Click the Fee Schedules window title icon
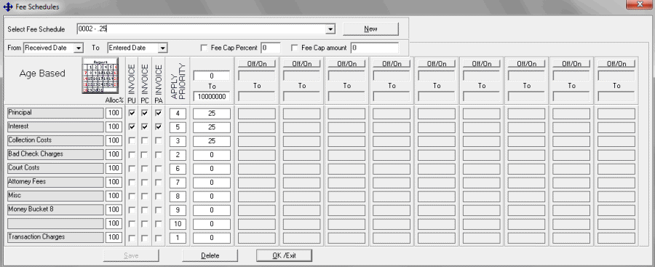Screen dimensions: 655x267 (7, 7)
